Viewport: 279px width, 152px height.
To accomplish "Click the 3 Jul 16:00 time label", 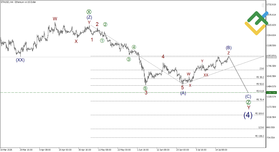I will coord(201,150).
